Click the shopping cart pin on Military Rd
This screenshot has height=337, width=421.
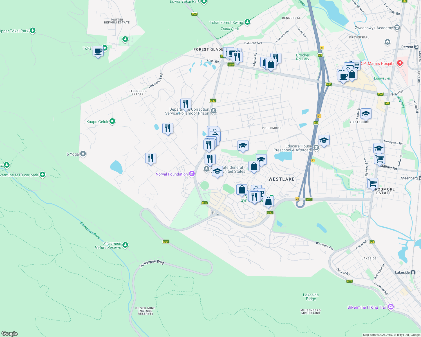click(x=379, y=159)
